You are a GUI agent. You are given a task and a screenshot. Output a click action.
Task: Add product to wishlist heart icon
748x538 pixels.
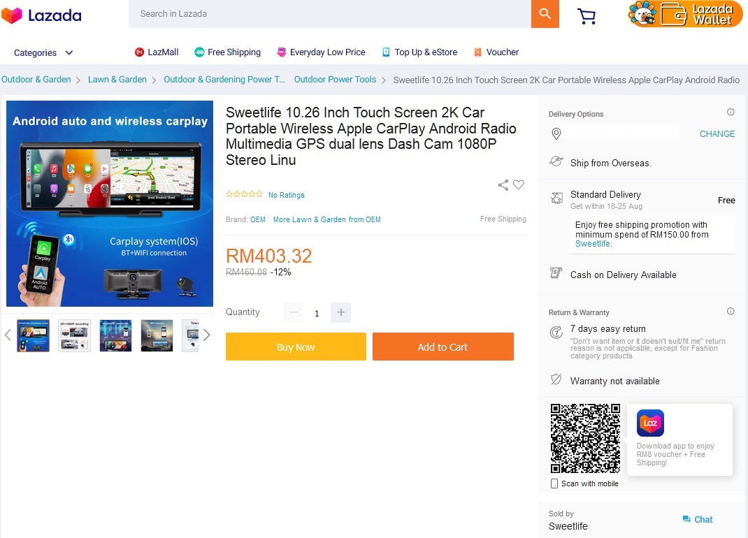(519, 184)
